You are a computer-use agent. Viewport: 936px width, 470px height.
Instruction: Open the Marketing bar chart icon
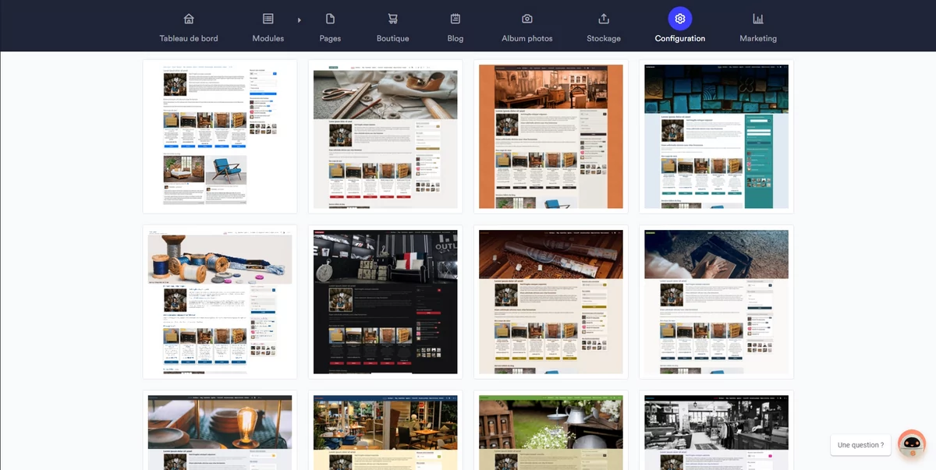(x=758, y=19)
